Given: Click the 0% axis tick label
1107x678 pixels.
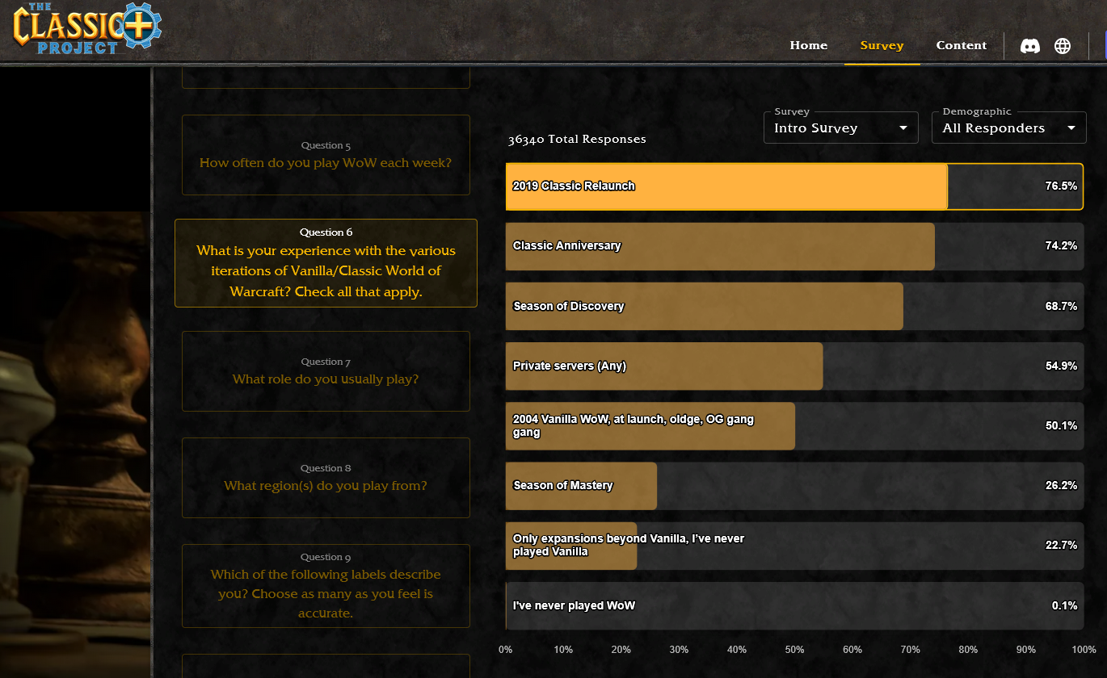Looking at the screenshot, I should click(506, 650).
